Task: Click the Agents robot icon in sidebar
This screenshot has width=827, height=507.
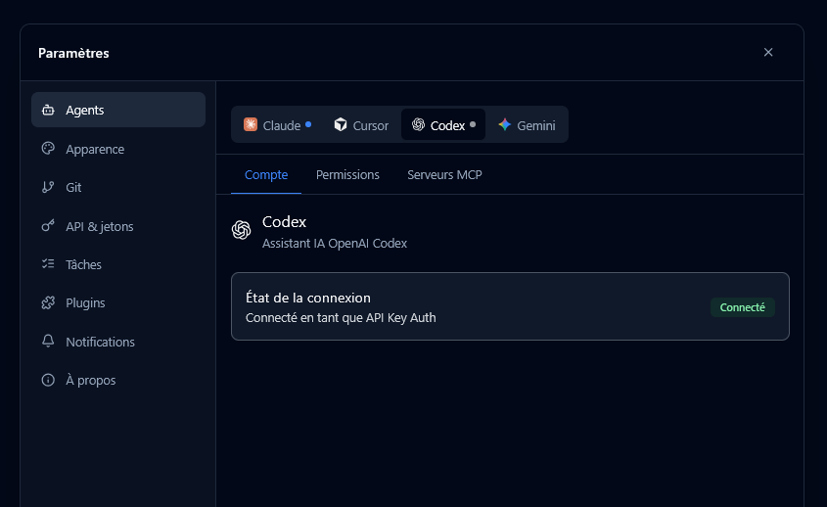Action: coord(48,110)
